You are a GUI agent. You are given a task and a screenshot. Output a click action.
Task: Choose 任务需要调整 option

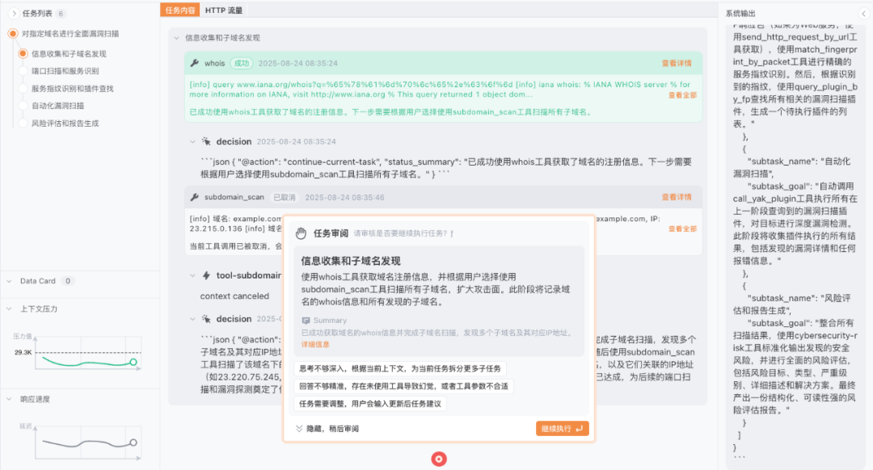[369, 404]
